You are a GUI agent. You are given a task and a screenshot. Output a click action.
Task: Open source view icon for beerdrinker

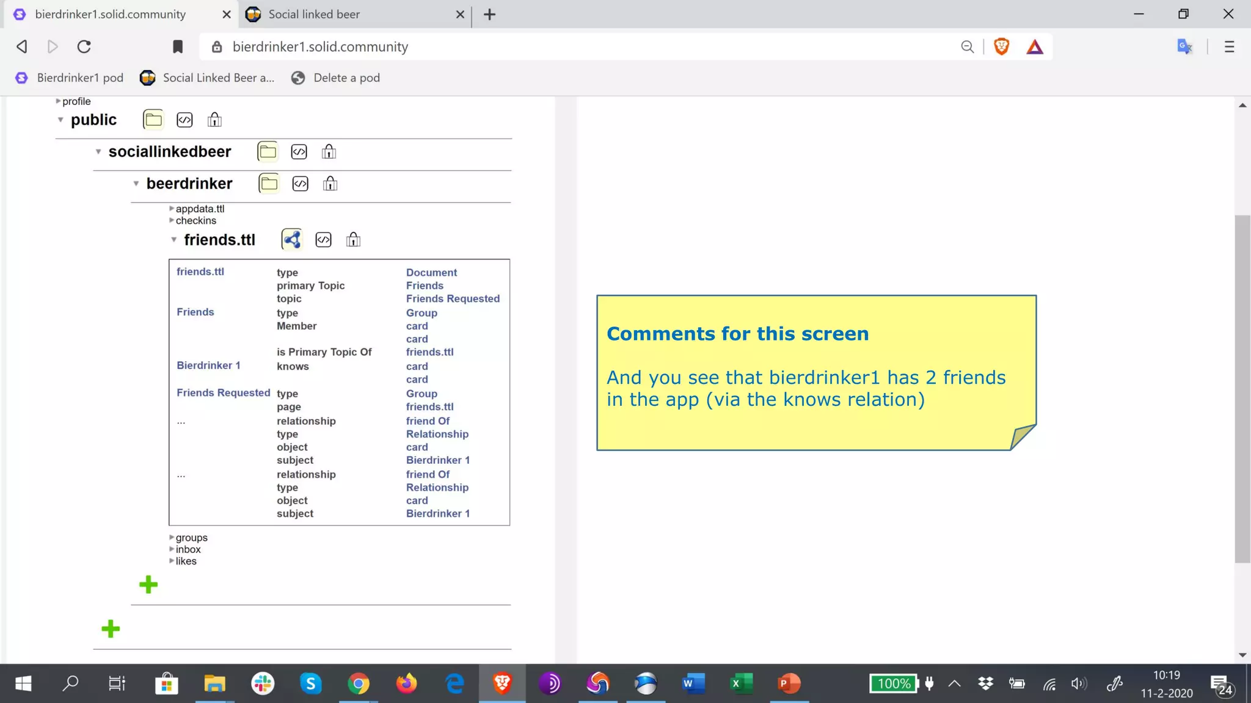tap(300, 184)
